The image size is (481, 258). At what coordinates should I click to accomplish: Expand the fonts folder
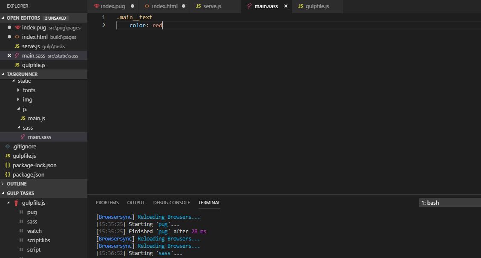coord(18,90)
